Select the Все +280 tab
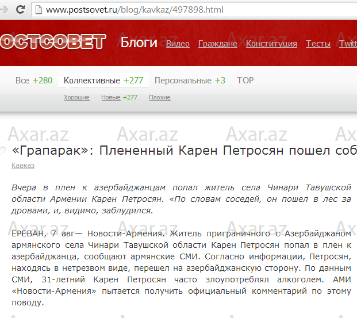The width and height of the screenshot is (357, 318). pos(34,81)
